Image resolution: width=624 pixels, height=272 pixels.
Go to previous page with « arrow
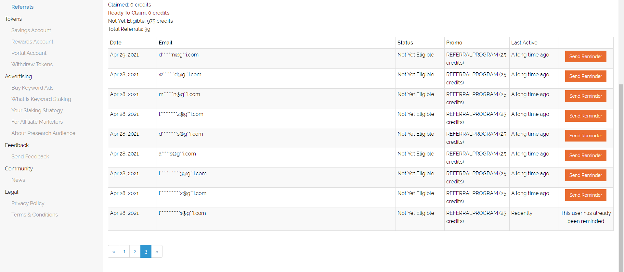click(113, 252)
